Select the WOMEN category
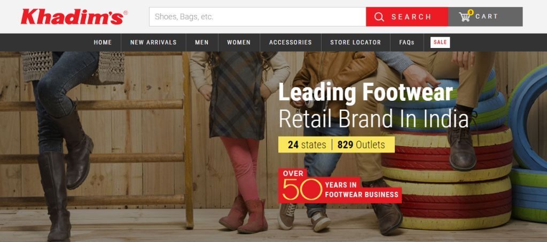The width and height of the screenshot is (547, 242). pos(239,43)
